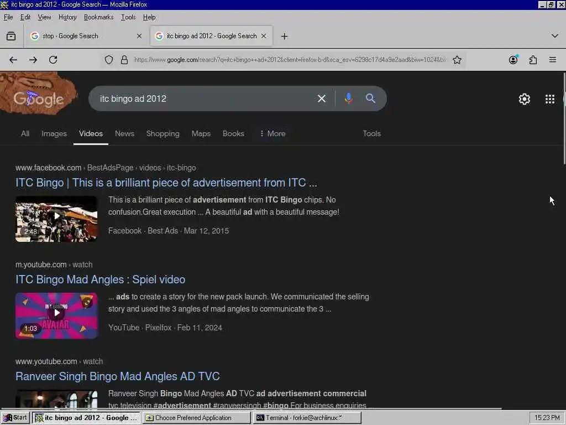This screenshot has width=566, height=425.
Task: Select the Images results tab
Action: pyautogui.click(x=54, y=134)
